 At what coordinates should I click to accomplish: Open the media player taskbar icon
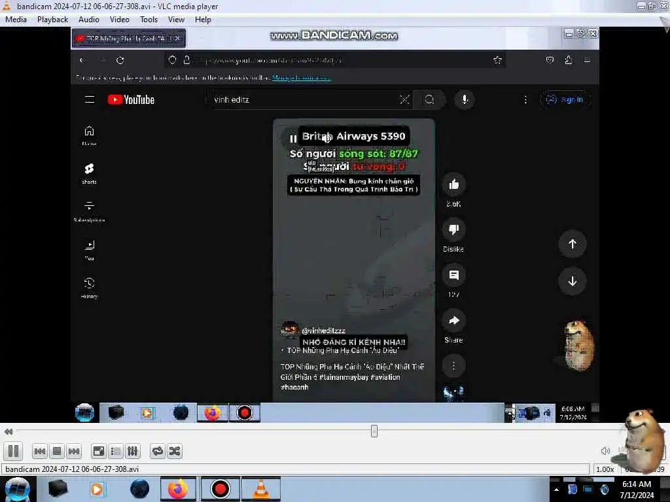tap(97, 489)
